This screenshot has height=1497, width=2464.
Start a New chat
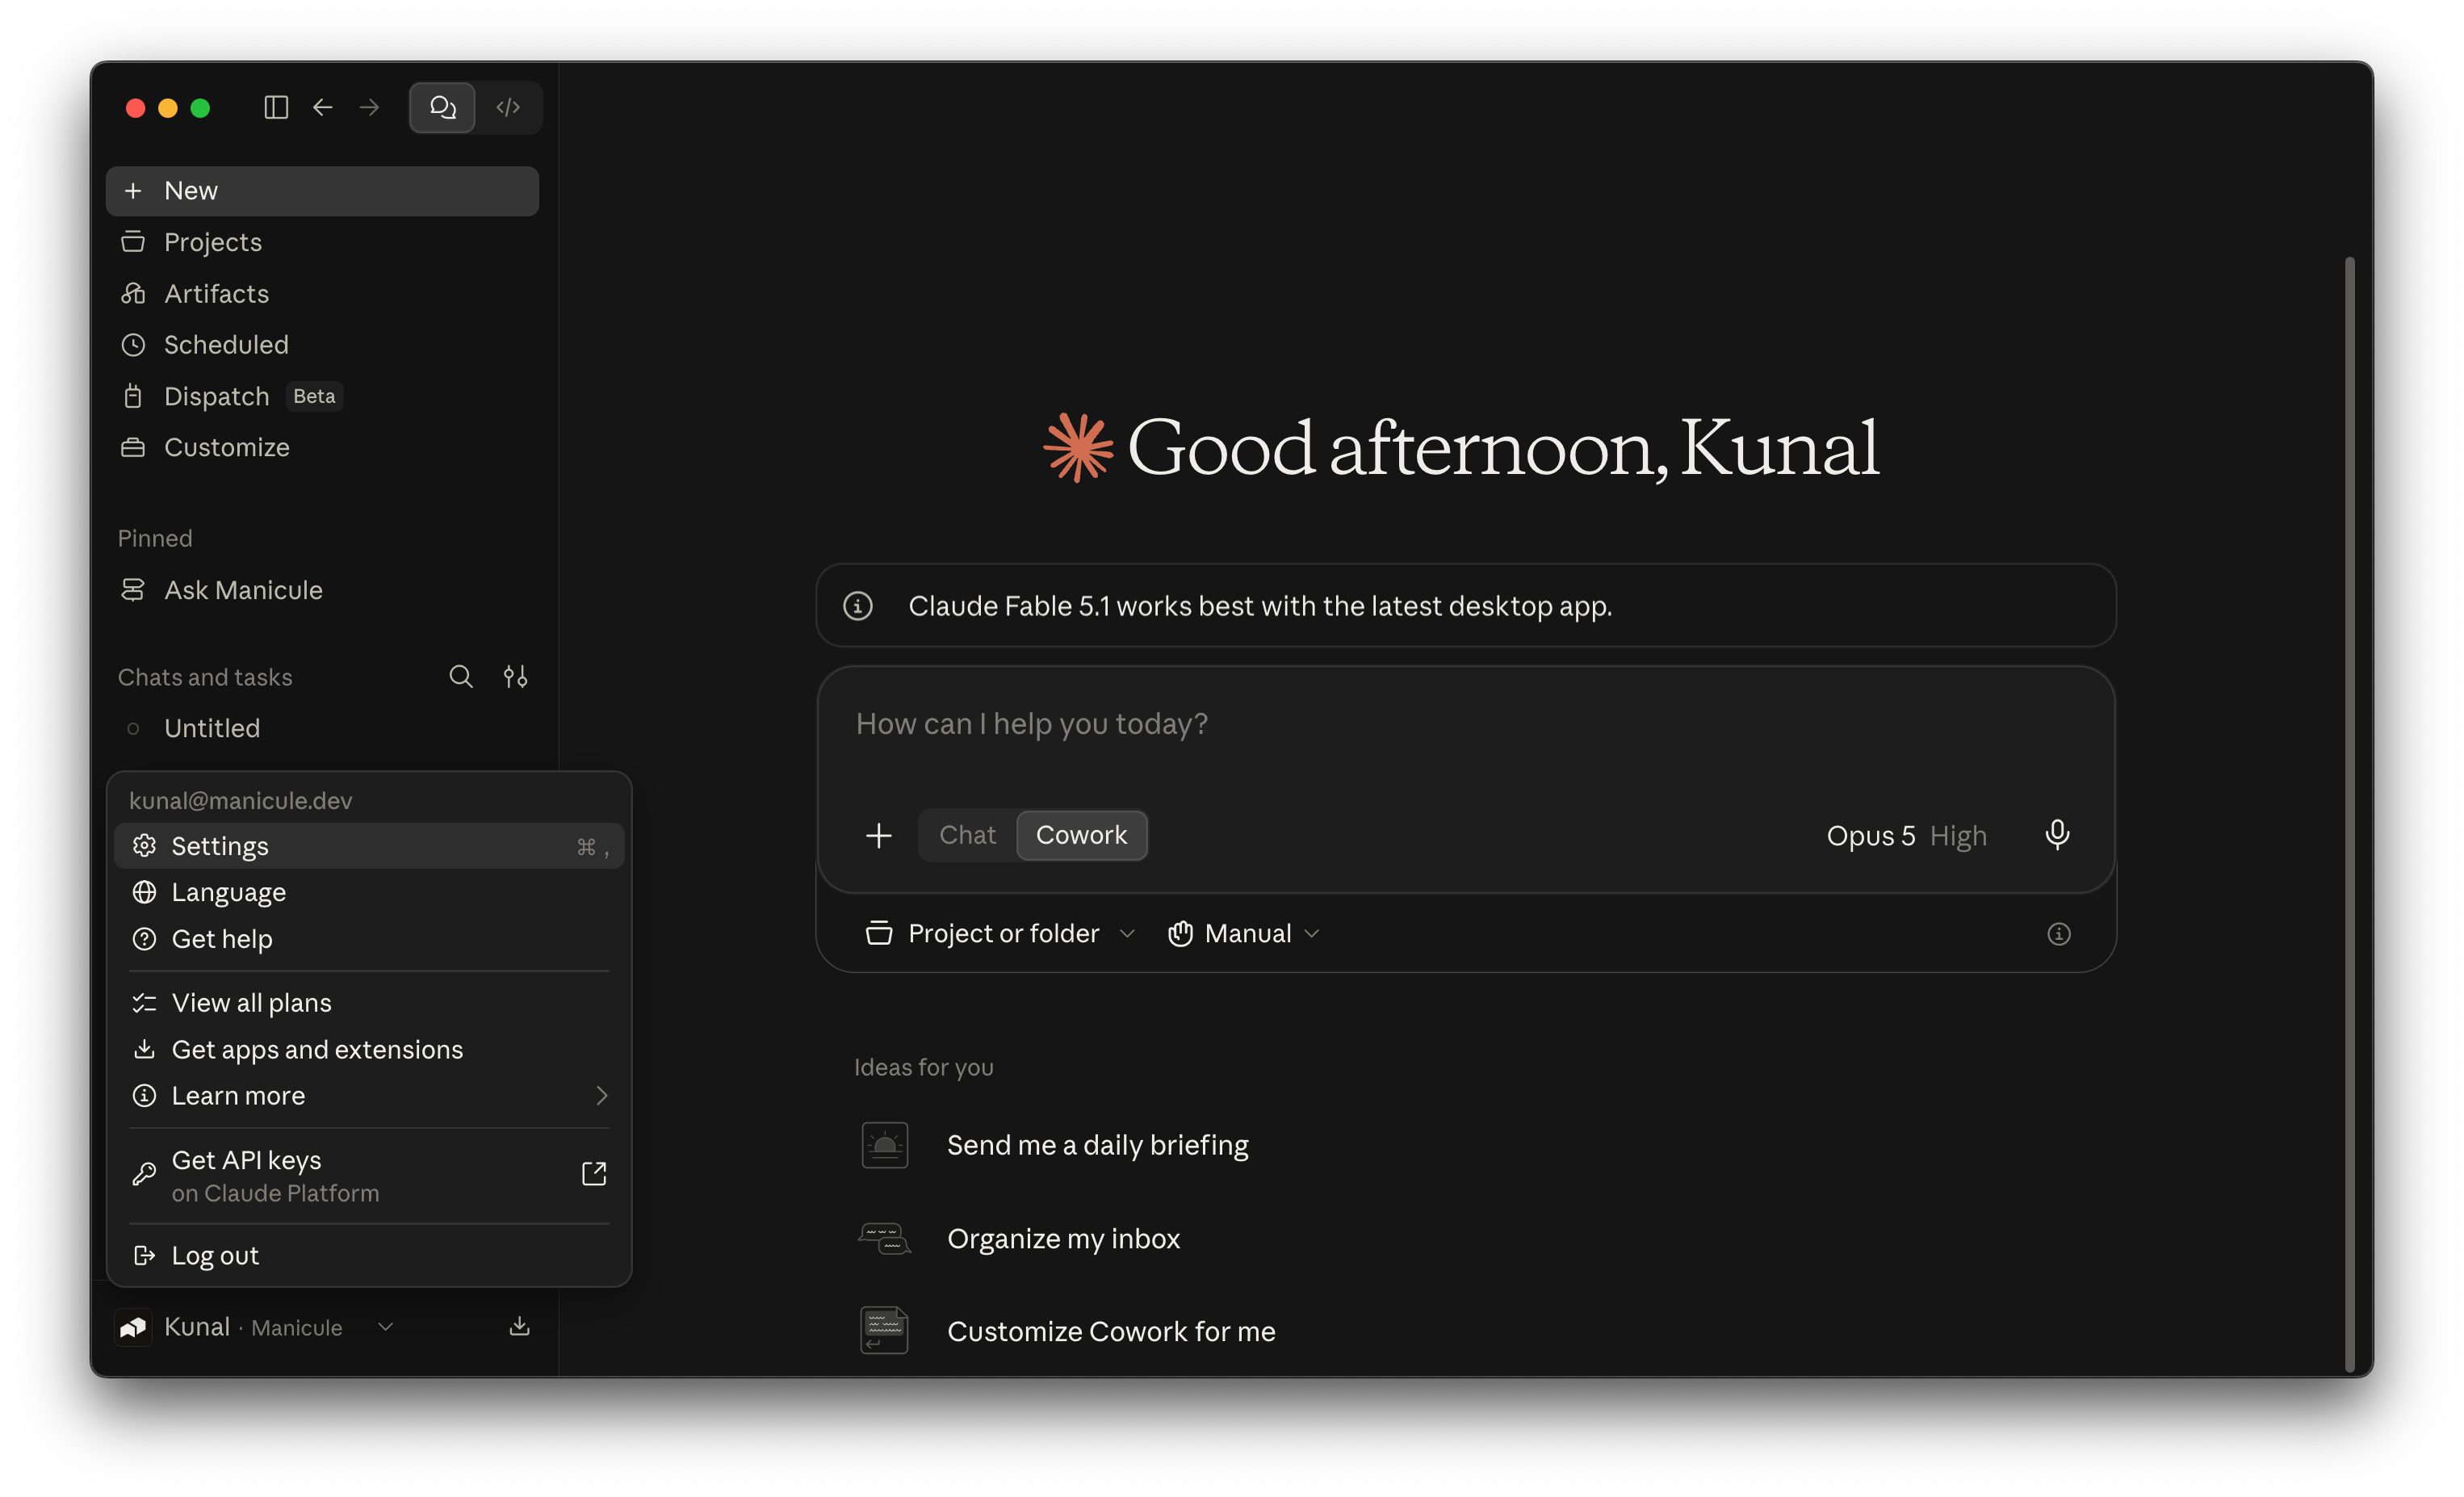tap(322, 191)
